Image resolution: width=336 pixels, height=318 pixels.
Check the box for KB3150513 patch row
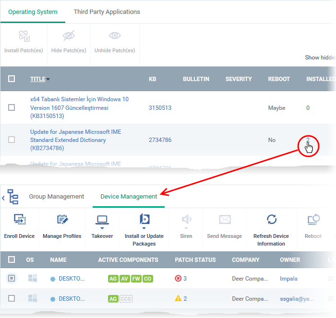pyautogui.click(x=12, y=108)
